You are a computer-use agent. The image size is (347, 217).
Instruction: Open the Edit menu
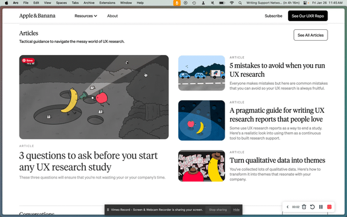(x=36, y=3)
